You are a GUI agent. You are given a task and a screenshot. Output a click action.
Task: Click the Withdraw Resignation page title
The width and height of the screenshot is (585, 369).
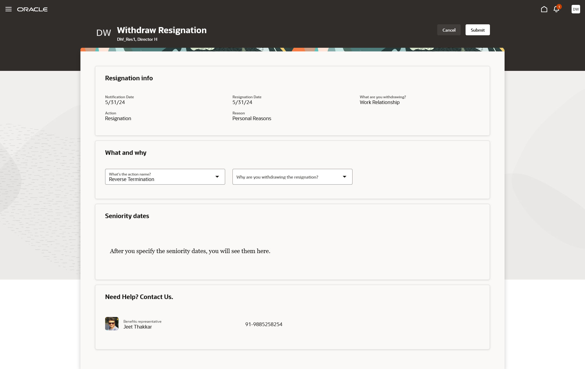click(x=161, y=30)
